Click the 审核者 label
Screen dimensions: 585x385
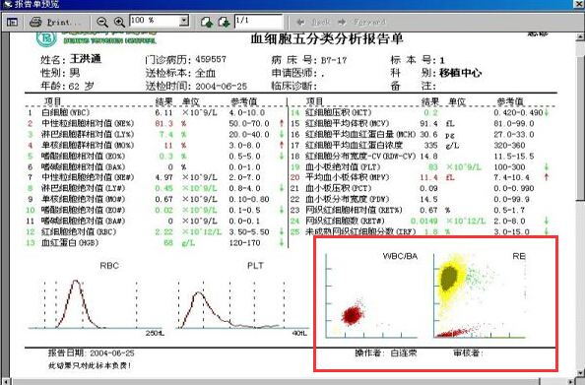click(x=468, y=353)
